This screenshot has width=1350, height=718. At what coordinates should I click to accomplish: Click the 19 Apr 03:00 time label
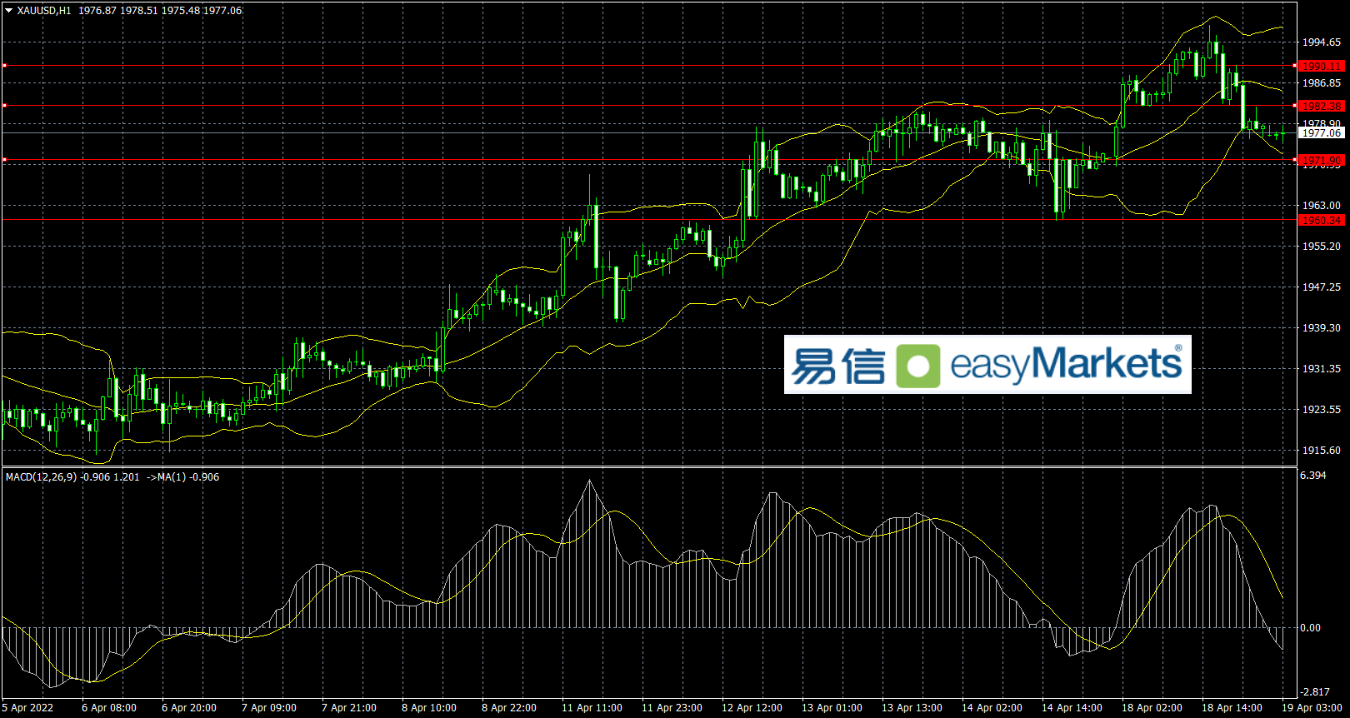[1312, 708]
